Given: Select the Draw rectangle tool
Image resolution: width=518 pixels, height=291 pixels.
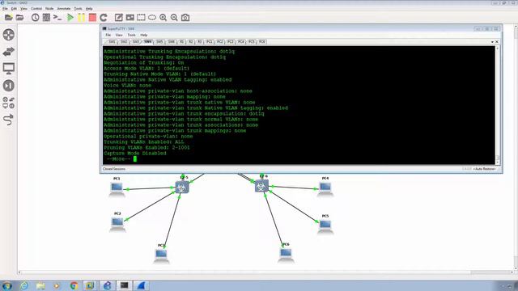Looking at the screenshot, I should pyautogui.click(x=141, y=18).
